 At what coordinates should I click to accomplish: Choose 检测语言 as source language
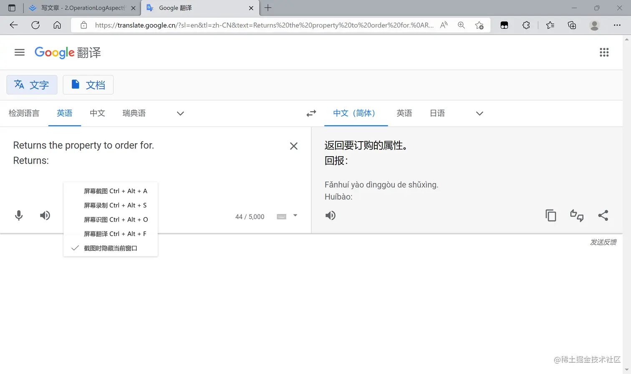(24, 113)
